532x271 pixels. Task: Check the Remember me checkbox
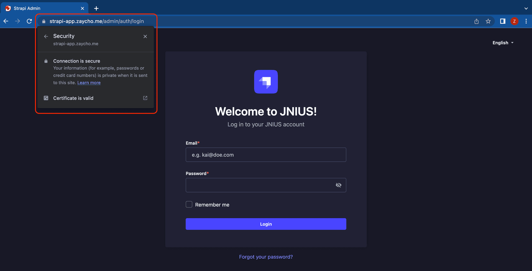(189, 204)
